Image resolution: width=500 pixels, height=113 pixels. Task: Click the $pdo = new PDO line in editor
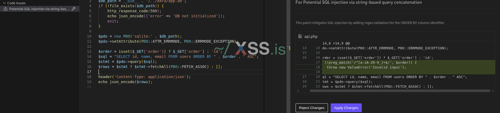140,36
